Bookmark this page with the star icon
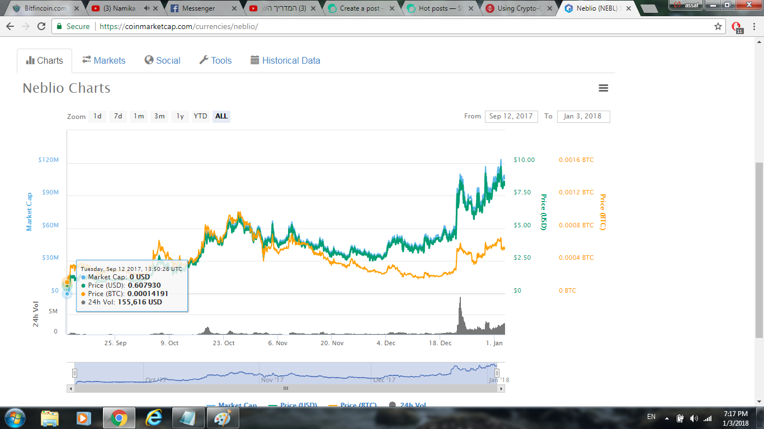 click(718, 26)
